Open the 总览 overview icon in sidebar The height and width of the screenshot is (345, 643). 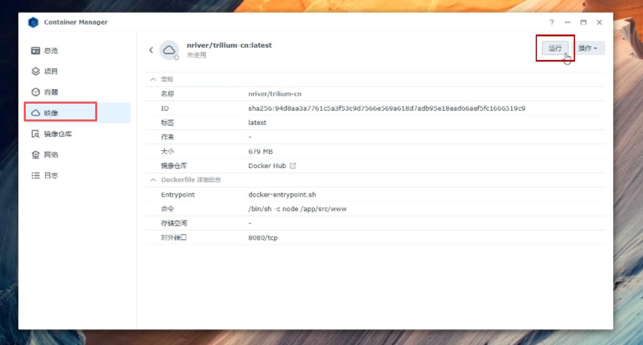click(x=35, y=51)
